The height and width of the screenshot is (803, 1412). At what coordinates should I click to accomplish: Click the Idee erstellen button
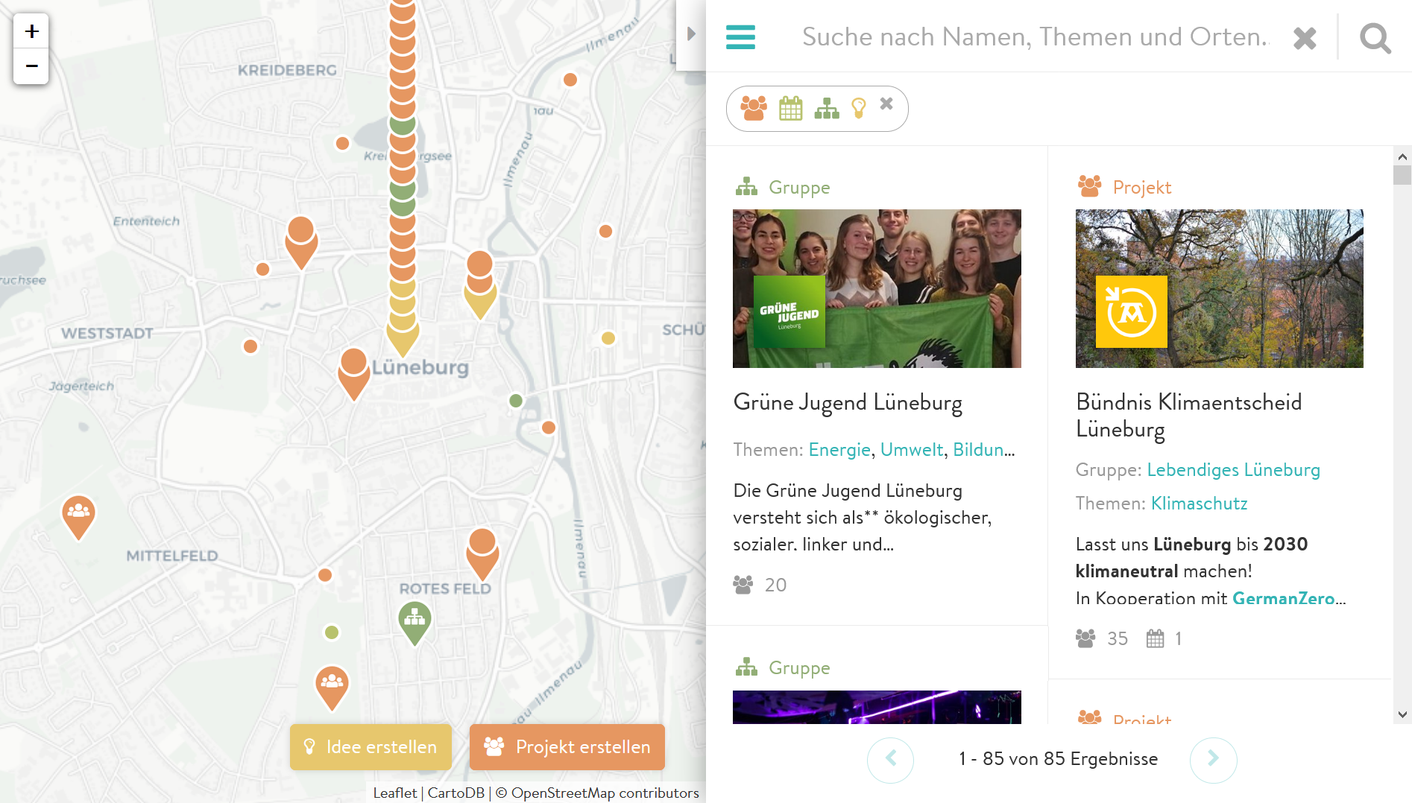[371, 746]
